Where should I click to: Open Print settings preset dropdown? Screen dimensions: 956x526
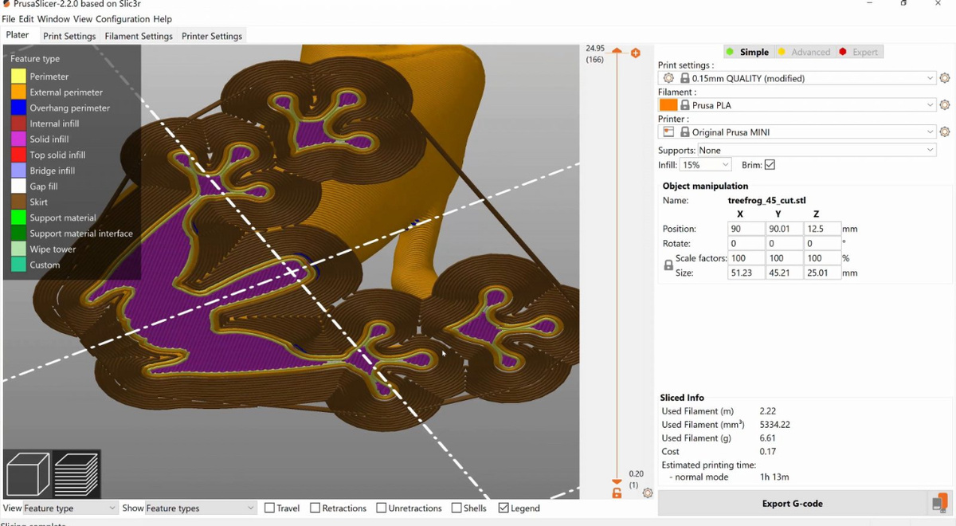point(797,78)
